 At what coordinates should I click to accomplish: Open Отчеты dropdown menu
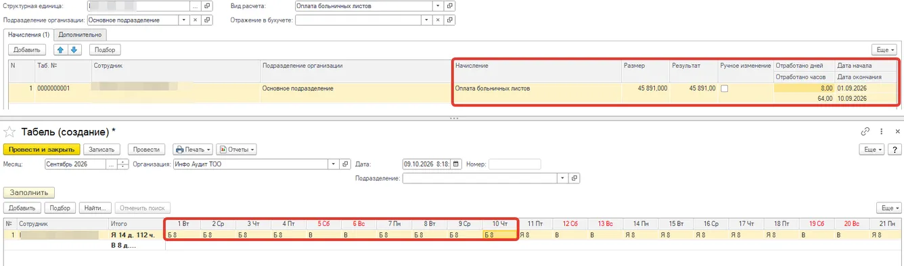[x=236, y=150]
